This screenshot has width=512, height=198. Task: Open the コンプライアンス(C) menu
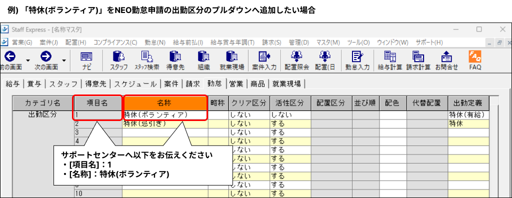tap(115, 42)
